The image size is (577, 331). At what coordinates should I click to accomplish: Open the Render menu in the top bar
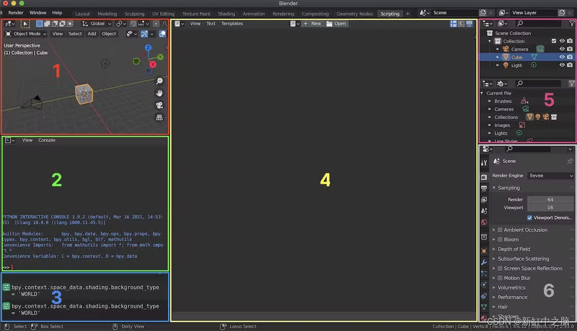tap(15, 12)
